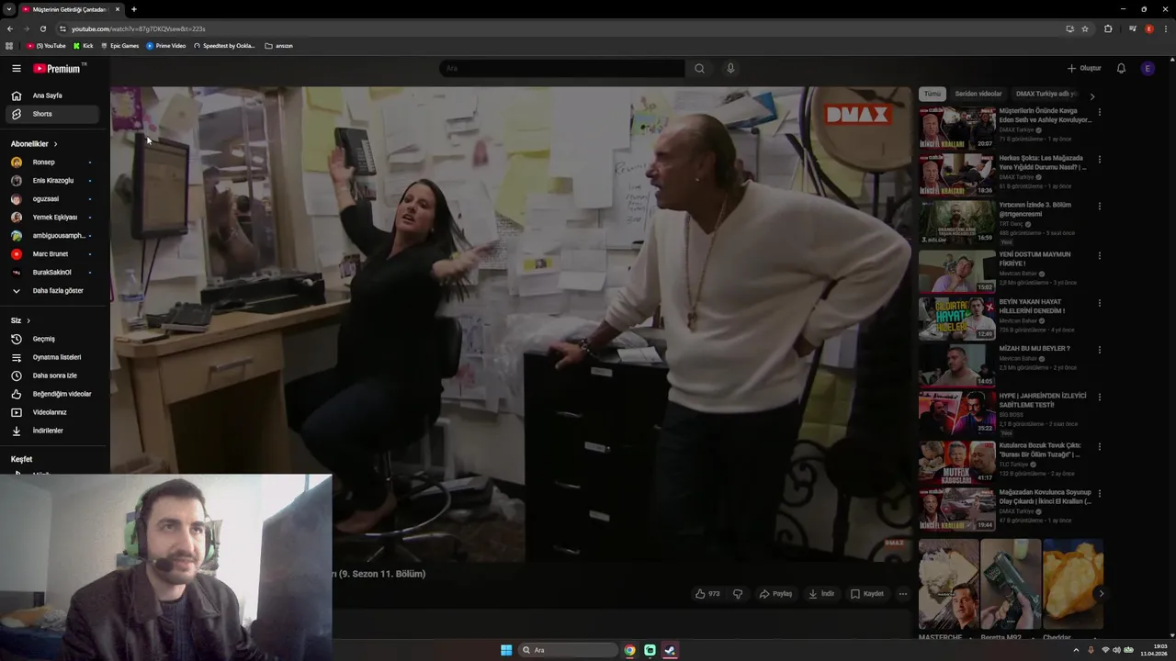Click the search magnifier button
Viewport: 1176px width, 661px height.
click(699, 68)
